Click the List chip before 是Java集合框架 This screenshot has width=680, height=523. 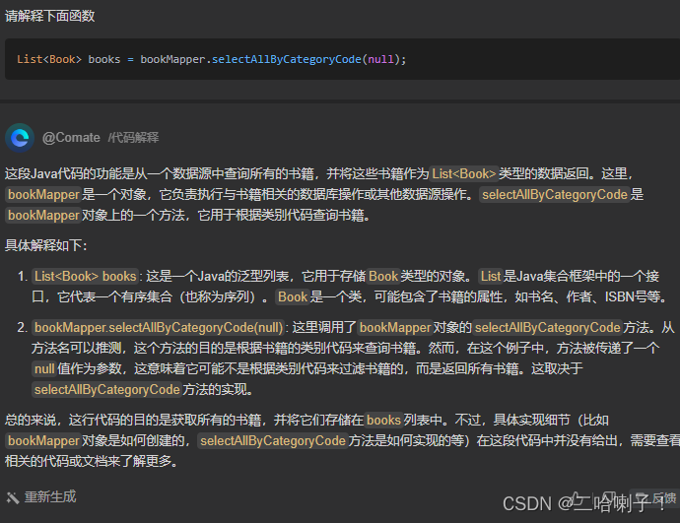pyautogui.click(x=491, y=277)
